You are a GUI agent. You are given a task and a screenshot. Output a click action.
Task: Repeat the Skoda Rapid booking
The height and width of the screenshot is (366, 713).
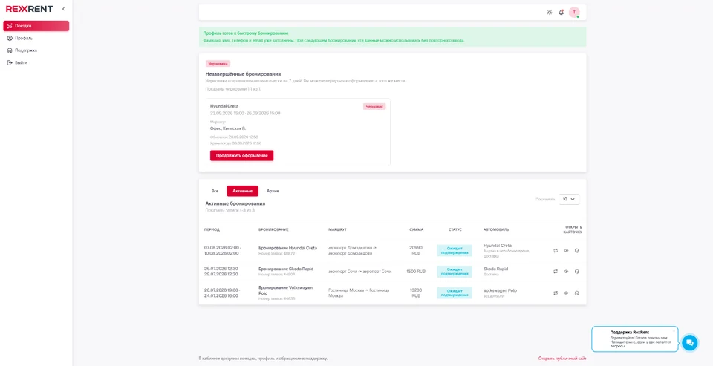556,272
